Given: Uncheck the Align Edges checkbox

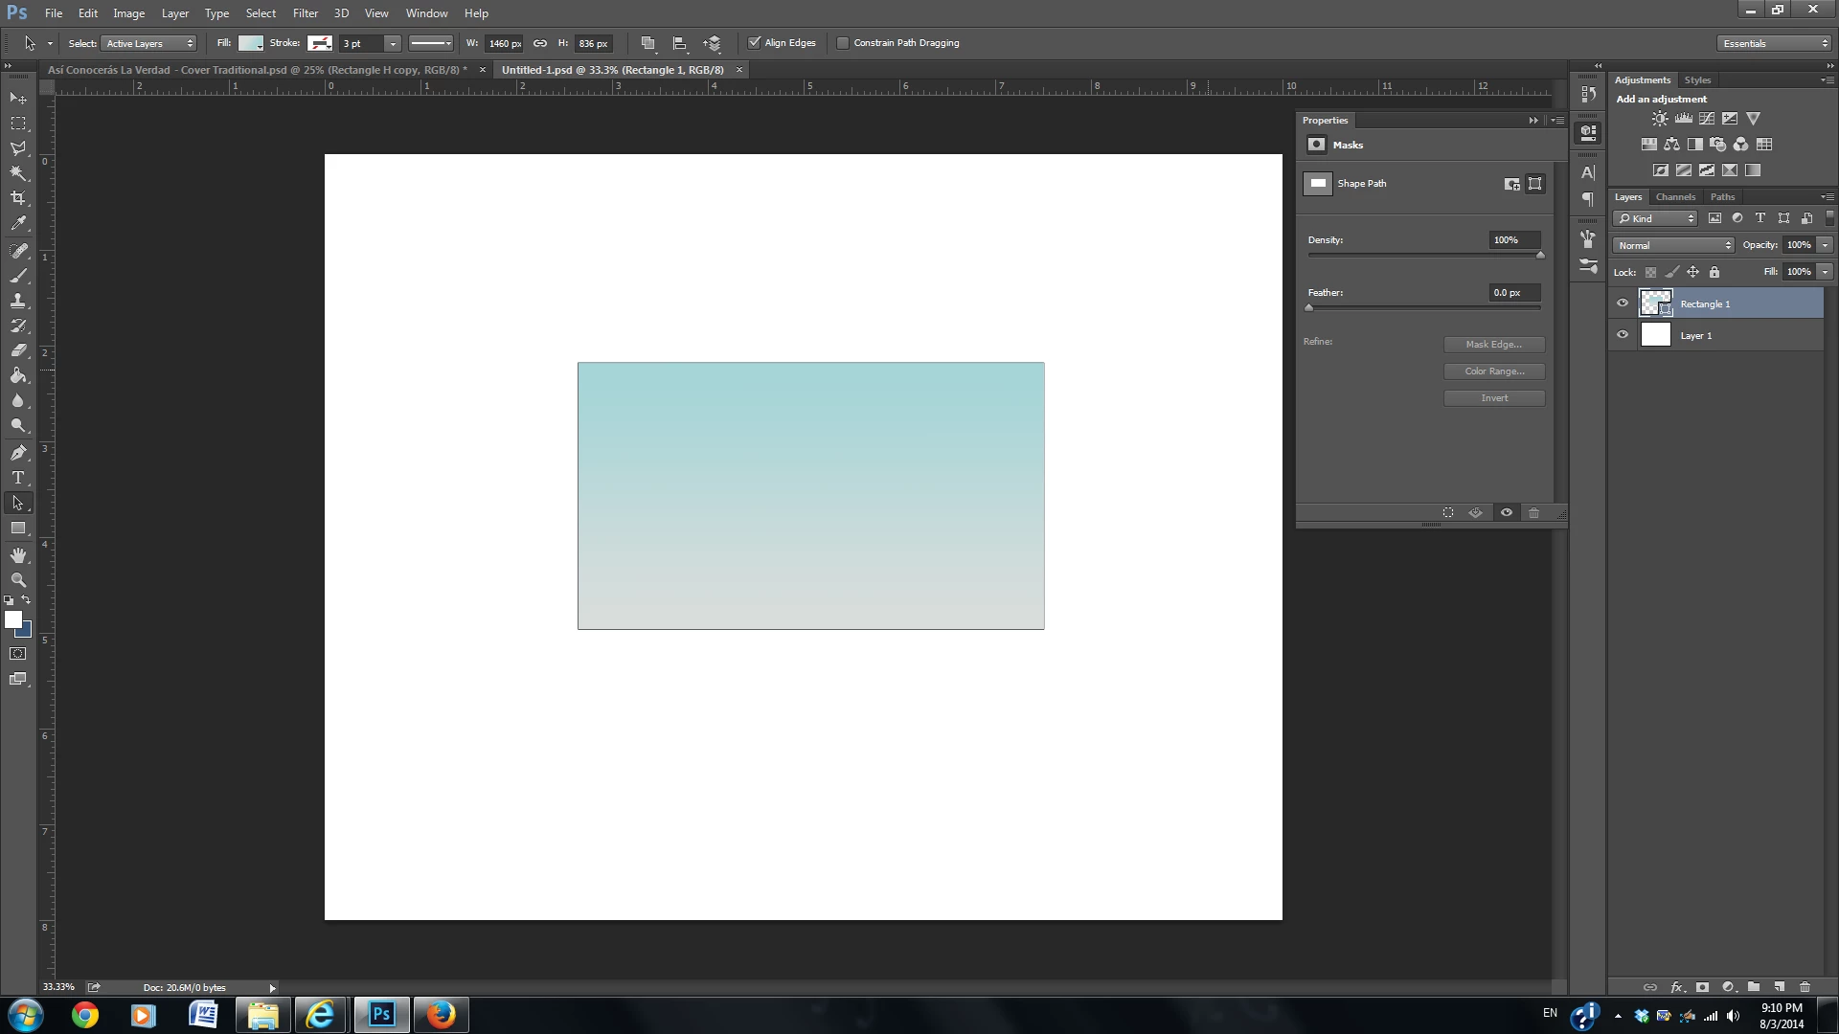Looking at the screenshot, I should (755, 43).
